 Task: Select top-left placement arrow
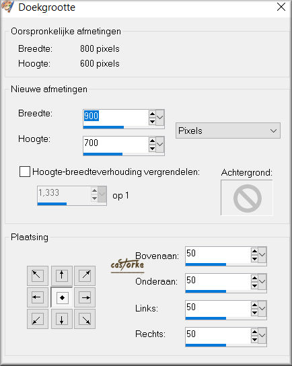38,275
